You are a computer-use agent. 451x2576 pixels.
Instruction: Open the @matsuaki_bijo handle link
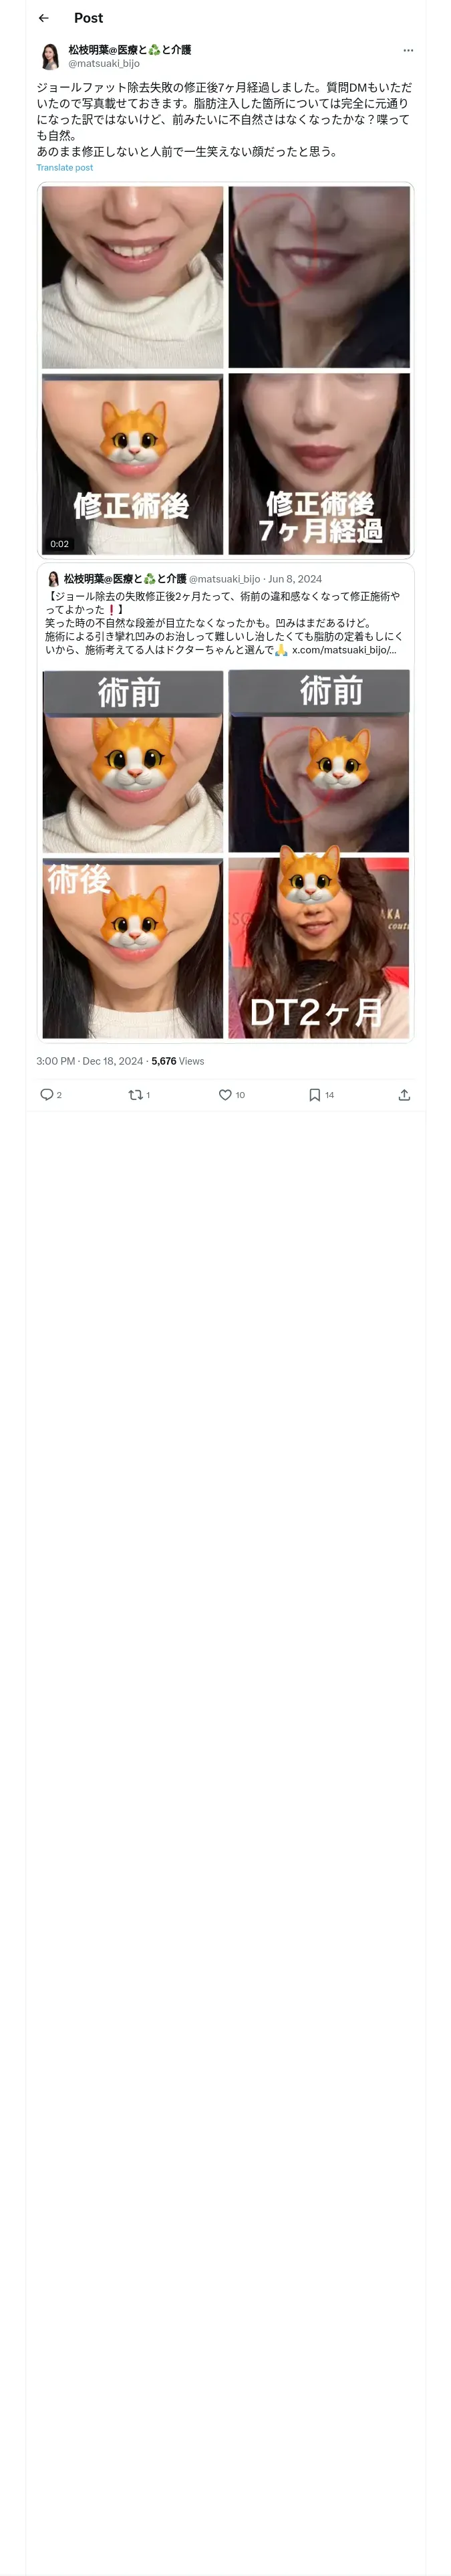pos(104,63)
